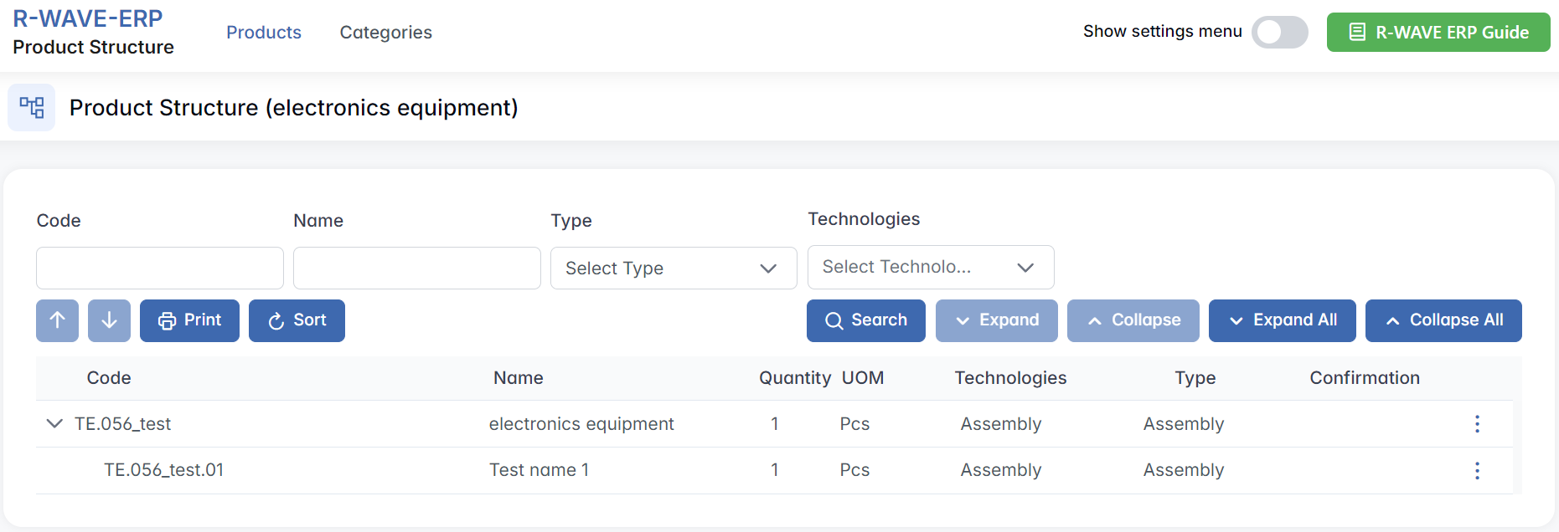
Task: Open three-dot menu for TE.056_test row
Action: tap(1477, 424)
